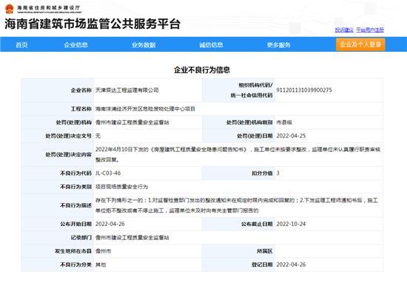Click the 企业名称 field label

pos(81,90)
